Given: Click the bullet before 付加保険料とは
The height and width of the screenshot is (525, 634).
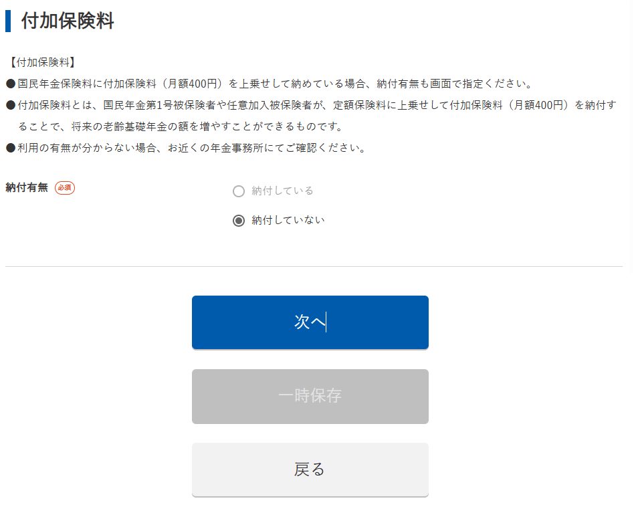Looking at the screenshot, I should click(11, 106).
